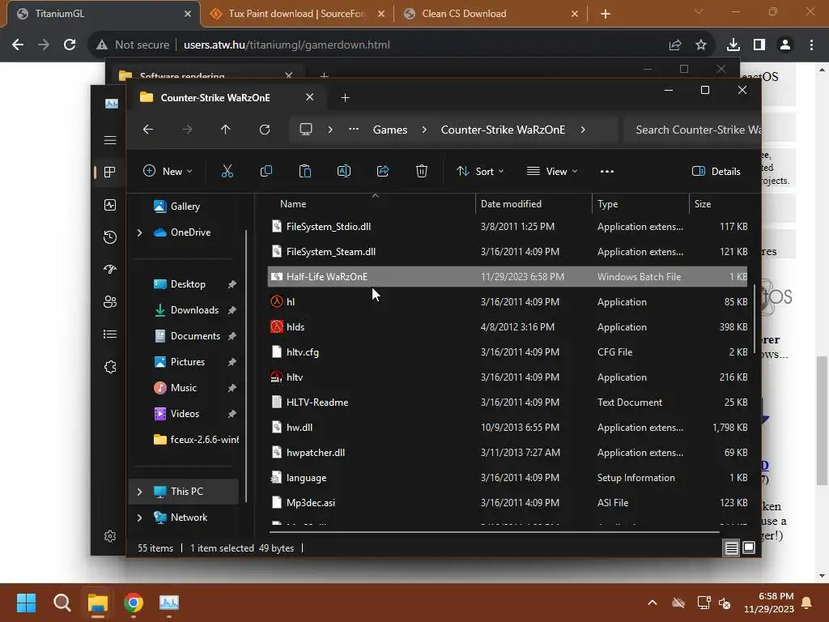Sort by Type column header

tap(640, 203)
